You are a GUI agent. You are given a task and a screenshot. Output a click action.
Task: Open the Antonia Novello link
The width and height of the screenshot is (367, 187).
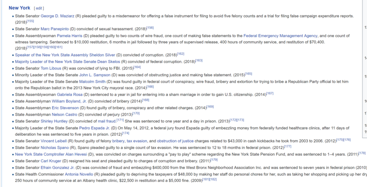coord(79,174)
